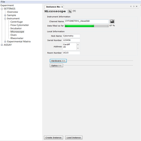Close the instance tab panel with X

click(137, 6)
